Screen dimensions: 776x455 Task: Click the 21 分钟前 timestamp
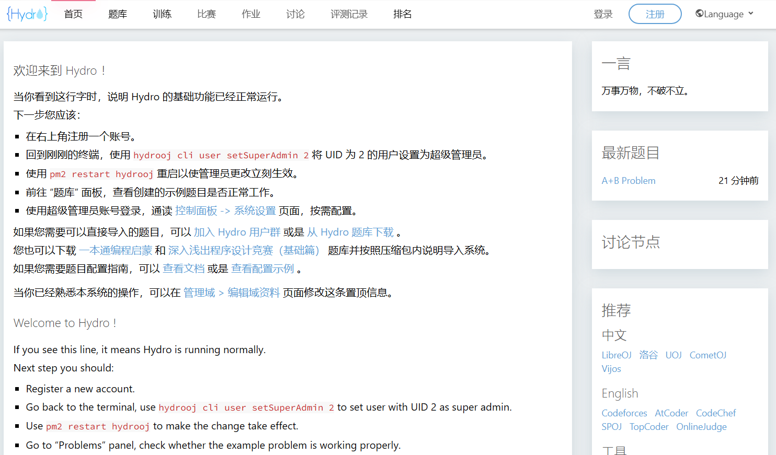pyautogui.click(x=738, y=181)
